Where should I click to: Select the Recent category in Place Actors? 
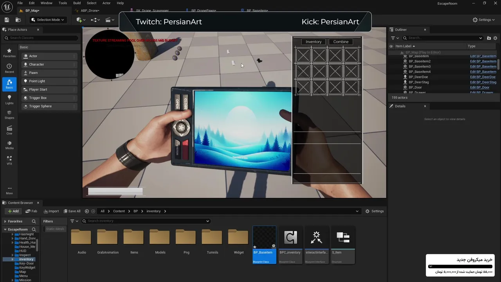point(9,69)
